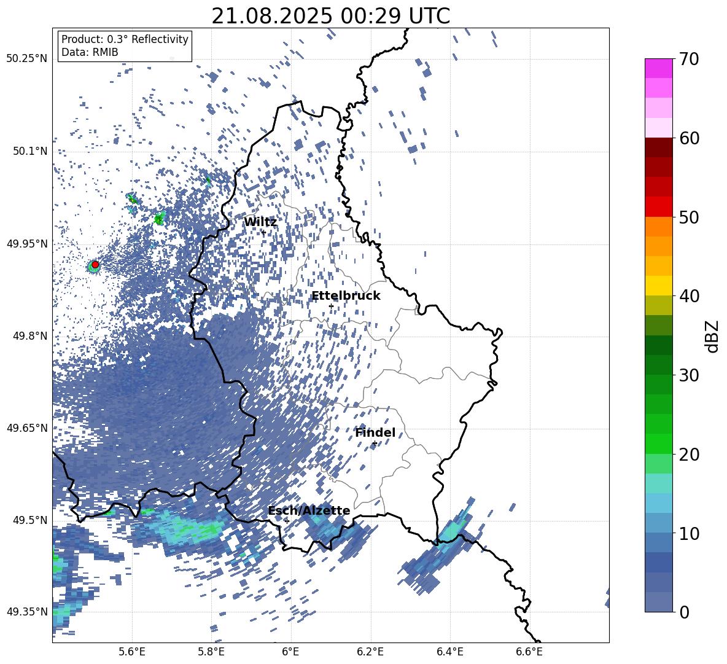Click the Esch/Alzette city label
Screen dimensions: 727x664
309,510
